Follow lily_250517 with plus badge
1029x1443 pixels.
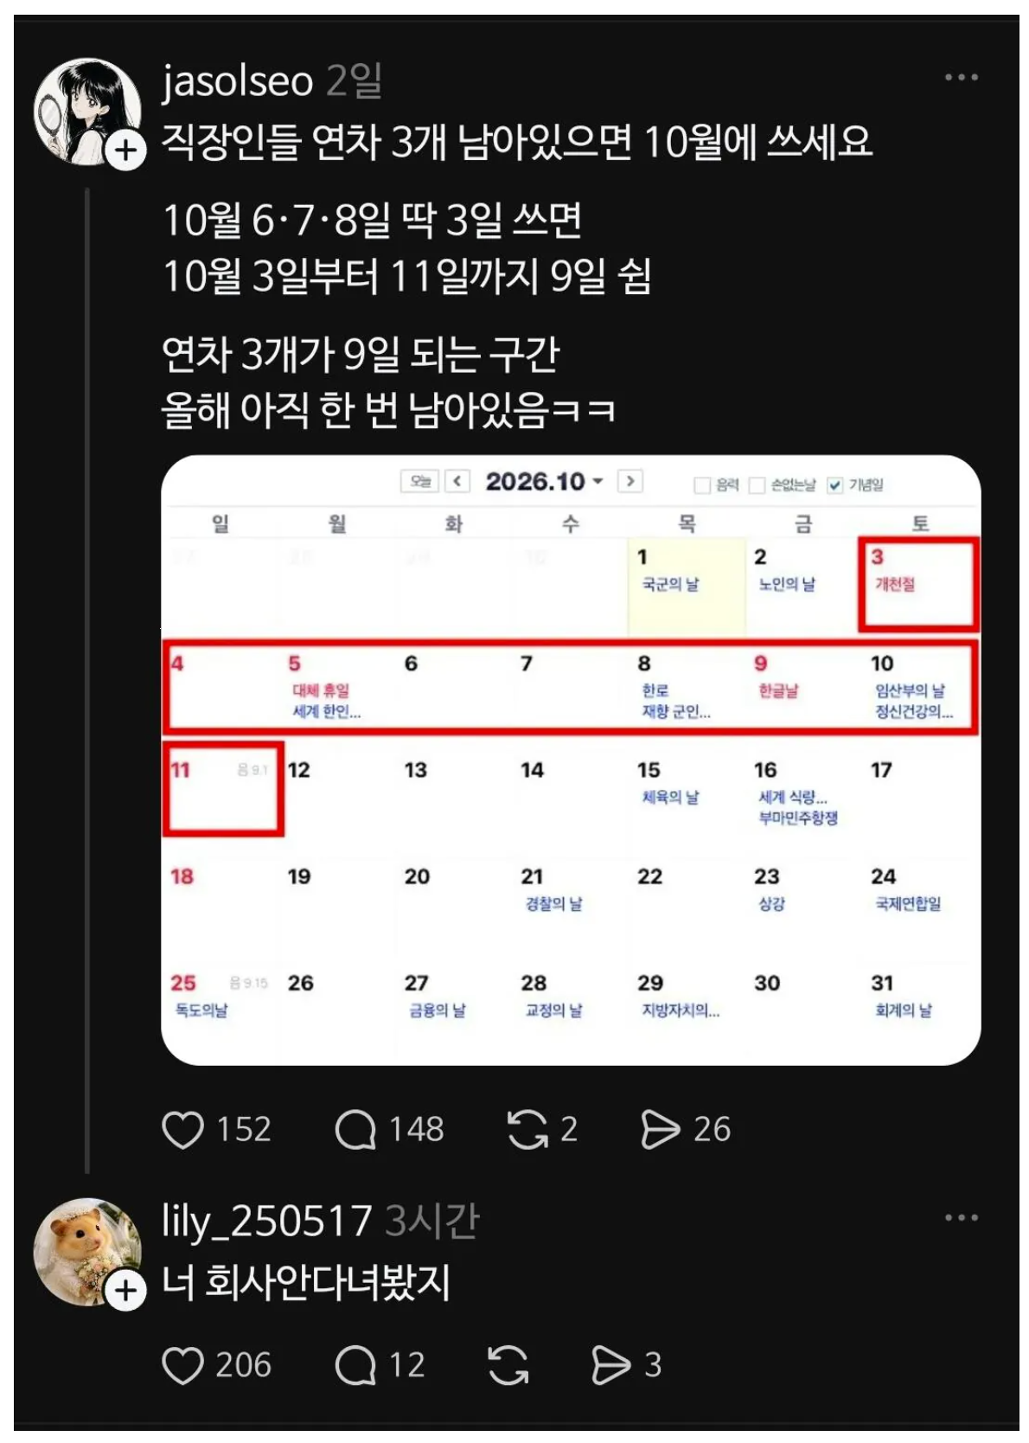(x=126, y=1291)
